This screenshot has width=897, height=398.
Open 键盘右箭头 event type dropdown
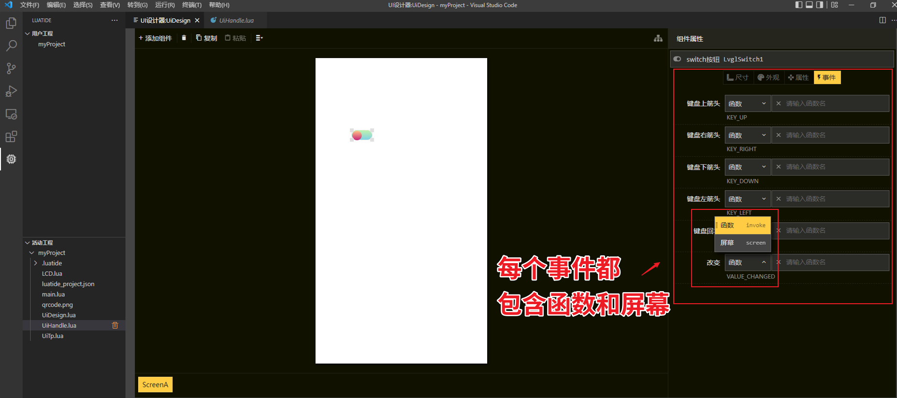[x=748, y=135]
